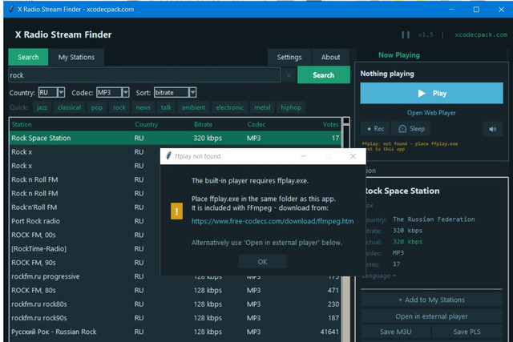
Task: Apply the ambient quick filter
Action: pyautogui.click(x=193, y=107)
